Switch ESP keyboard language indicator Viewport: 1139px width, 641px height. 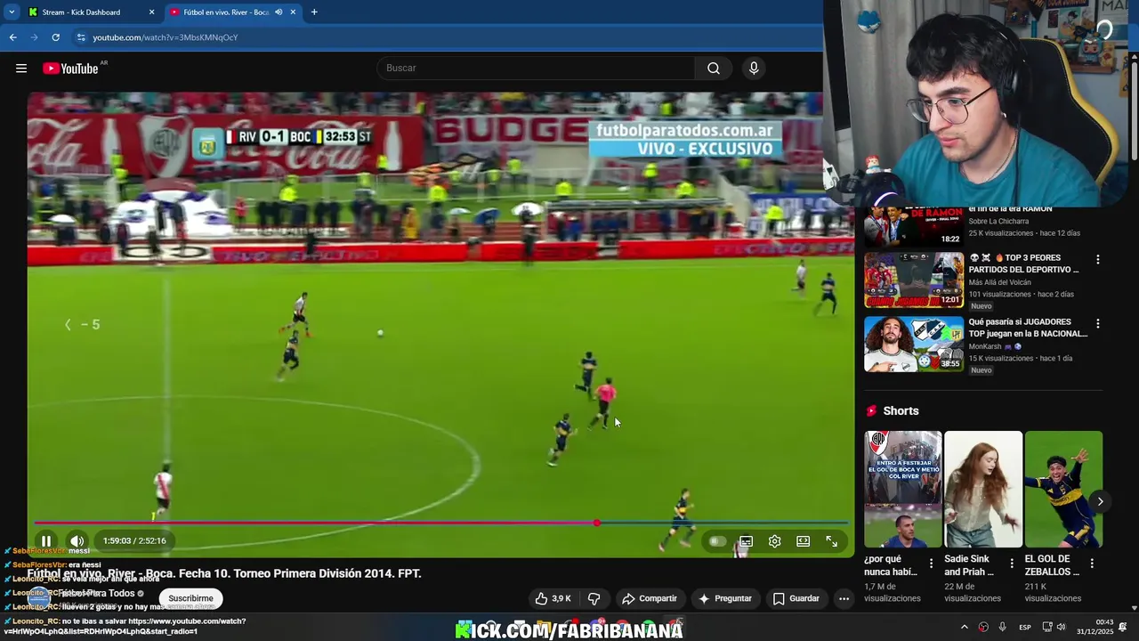pos(1024,627)
